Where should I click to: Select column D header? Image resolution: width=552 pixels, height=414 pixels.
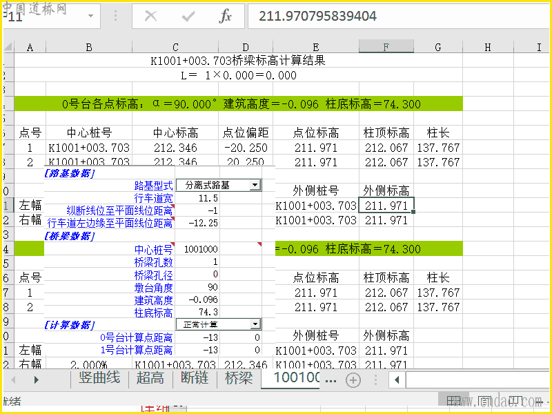pyautogui.click(x=246, y=47)
